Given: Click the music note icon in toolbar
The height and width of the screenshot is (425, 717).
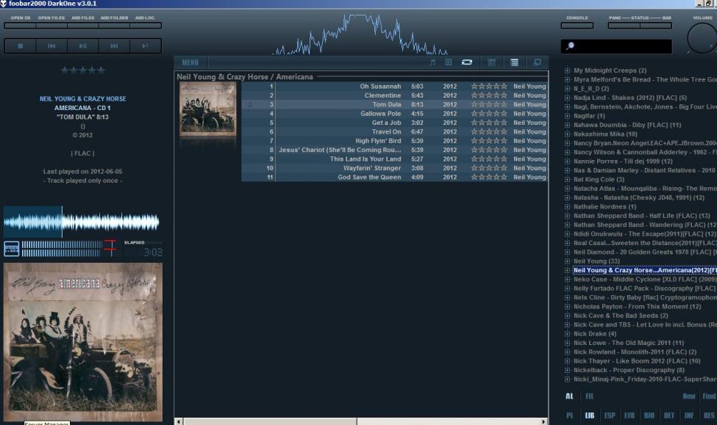Looking at the screenshot, I should [x=432, y=62].
